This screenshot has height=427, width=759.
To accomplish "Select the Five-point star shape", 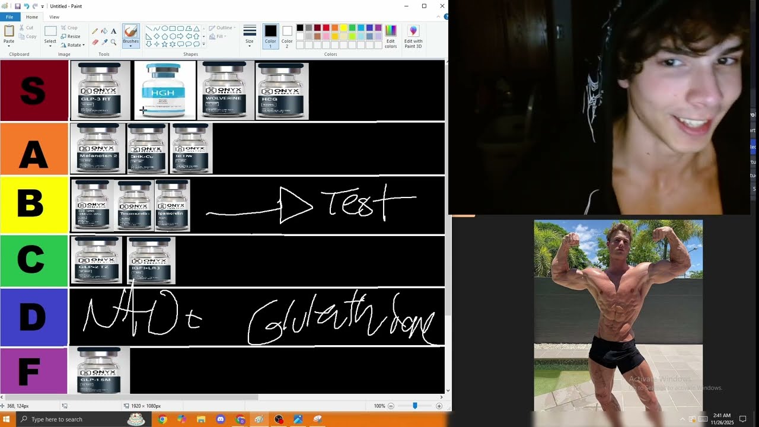I will 164,44.
